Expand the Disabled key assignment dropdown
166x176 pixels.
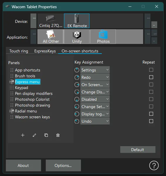(x=95, y=99)
